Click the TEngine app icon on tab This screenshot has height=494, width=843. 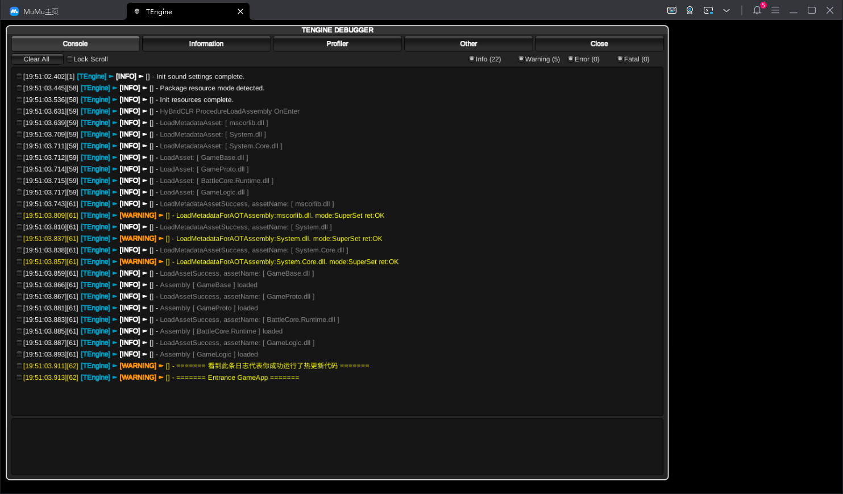(x=137, y=11)
